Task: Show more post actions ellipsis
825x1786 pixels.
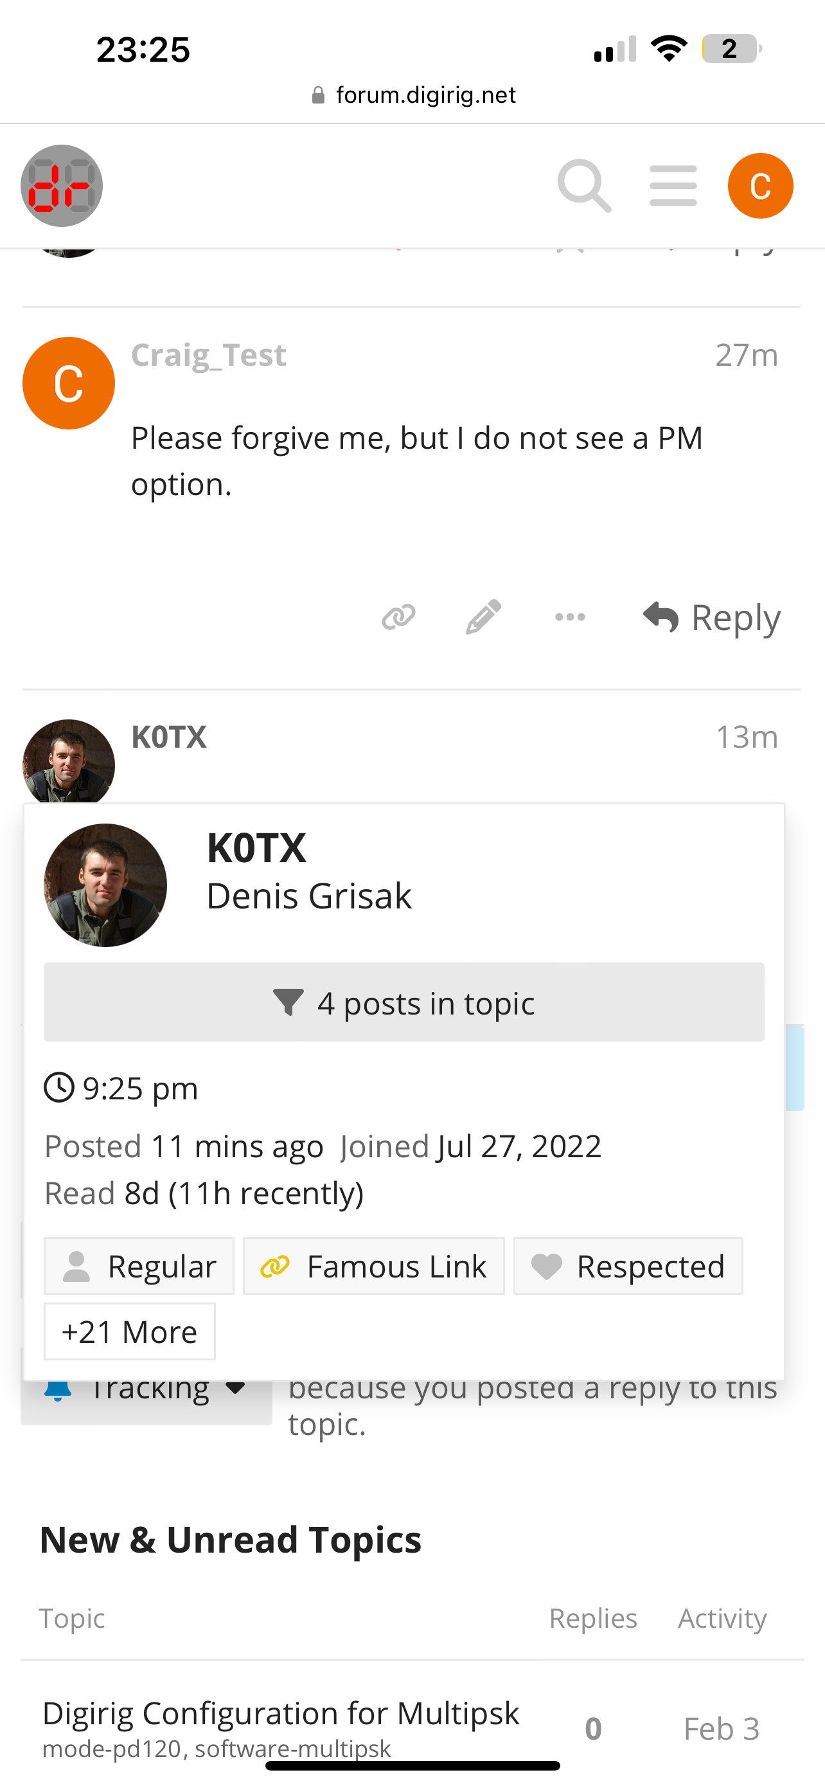Action: click(569, 617)
